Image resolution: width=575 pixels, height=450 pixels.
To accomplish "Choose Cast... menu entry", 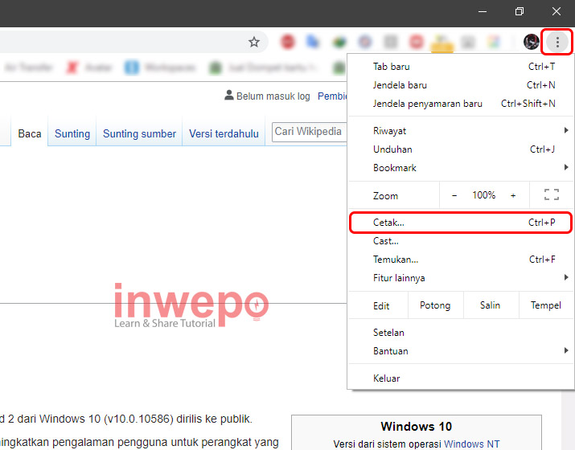I will click(x=460, y=241).
